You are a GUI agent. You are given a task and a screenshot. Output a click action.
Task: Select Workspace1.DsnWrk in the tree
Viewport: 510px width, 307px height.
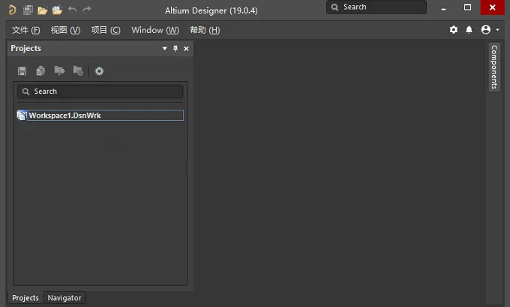(64, 116)
